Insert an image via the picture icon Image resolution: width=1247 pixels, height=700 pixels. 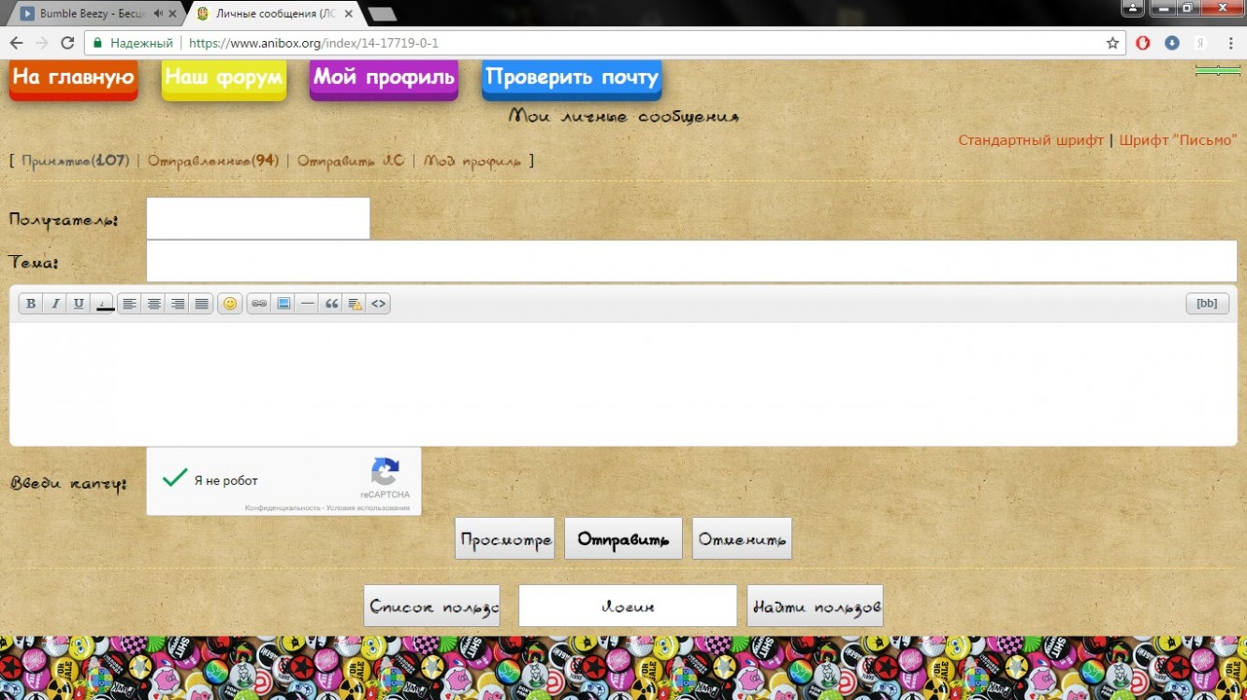(x=283, y=304)
